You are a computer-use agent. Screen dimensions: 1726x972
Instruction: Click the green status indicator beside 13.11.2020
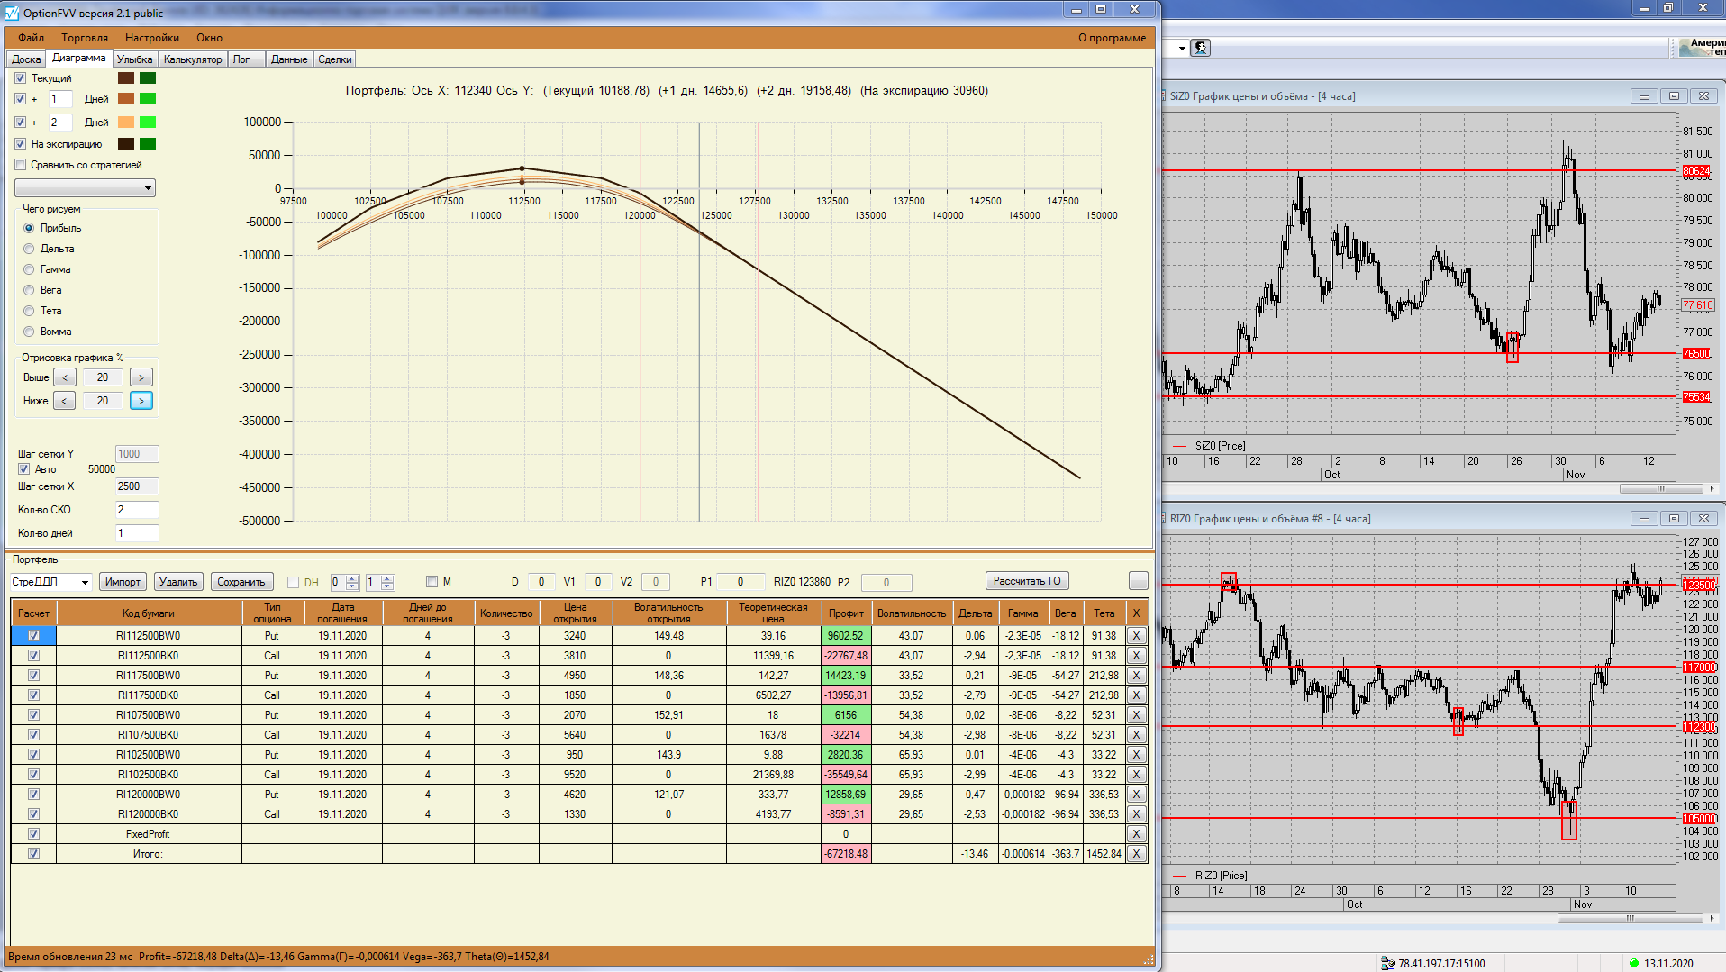1634,963
